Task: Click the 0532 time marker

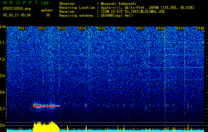Action: [42, 28]
